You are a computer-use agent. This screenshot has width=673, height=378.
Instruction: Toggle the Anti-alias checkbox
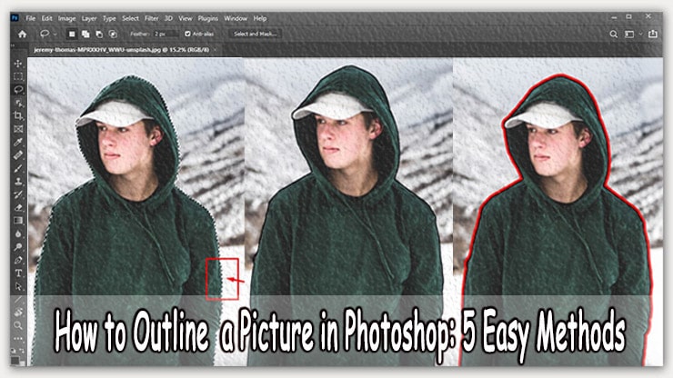tap(187, 34)
